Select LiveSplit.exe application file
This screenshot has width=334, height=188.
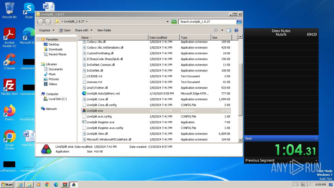click(x=156, y=111)
